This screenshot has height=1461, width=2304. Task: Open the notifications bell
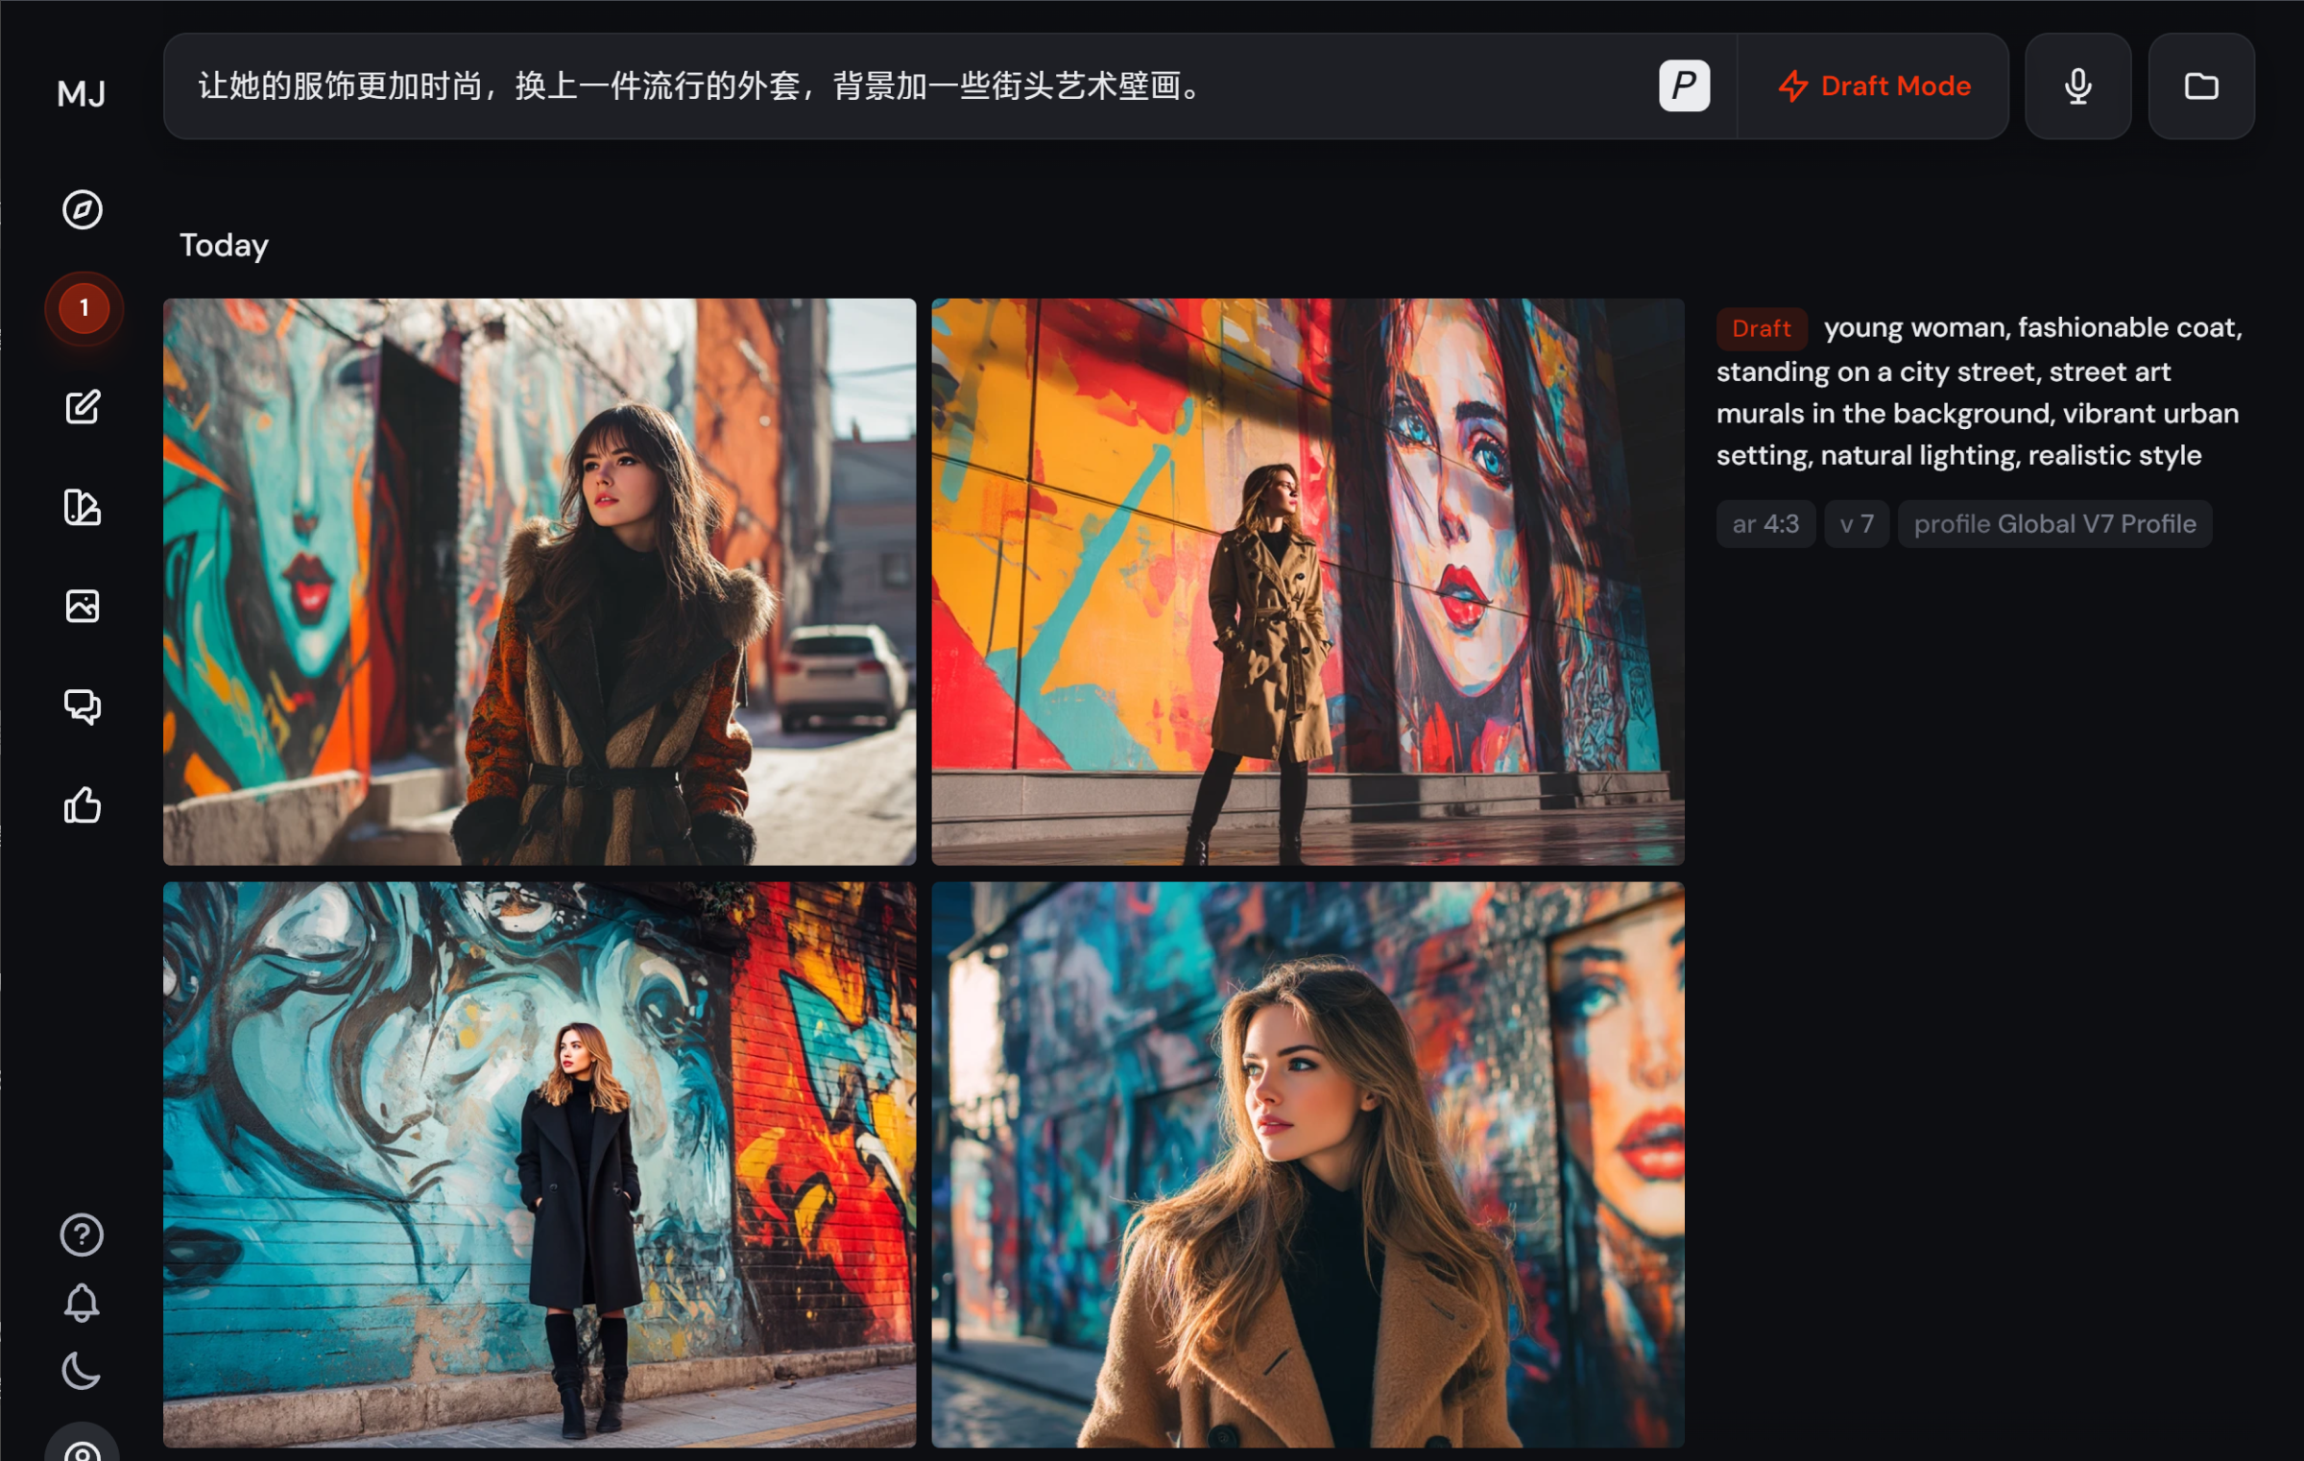[x=82, y=1303]
